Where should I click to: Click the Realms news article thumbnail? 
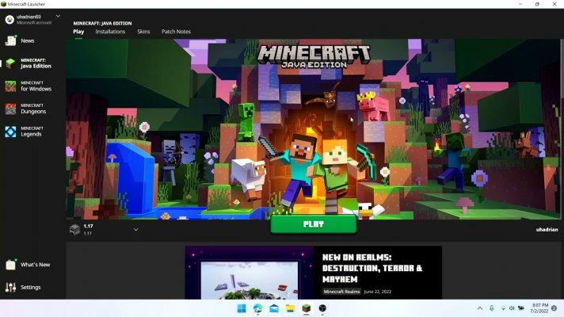(x=250, y=273)
